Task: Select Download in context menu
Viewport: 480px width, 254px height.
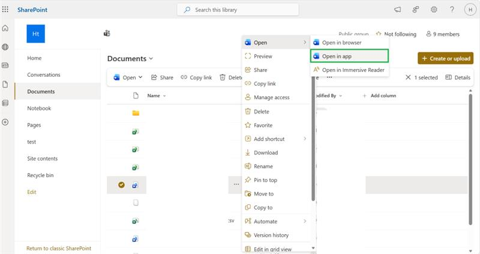Action: (275, 153)
